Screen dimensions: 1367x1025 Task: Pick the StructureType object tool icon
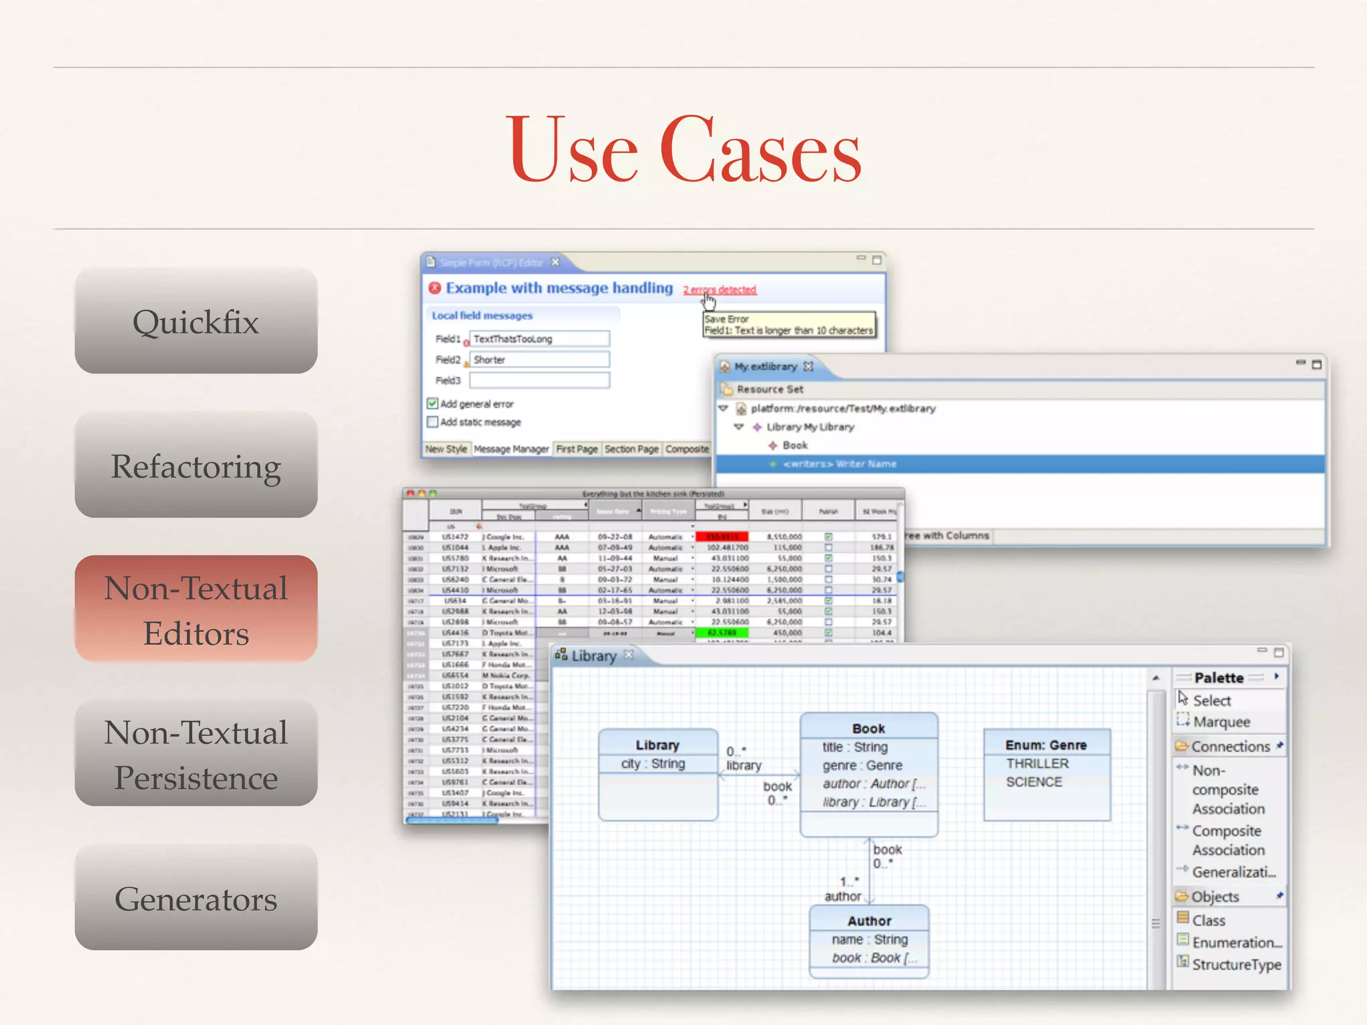click(x=1183, y=962)
